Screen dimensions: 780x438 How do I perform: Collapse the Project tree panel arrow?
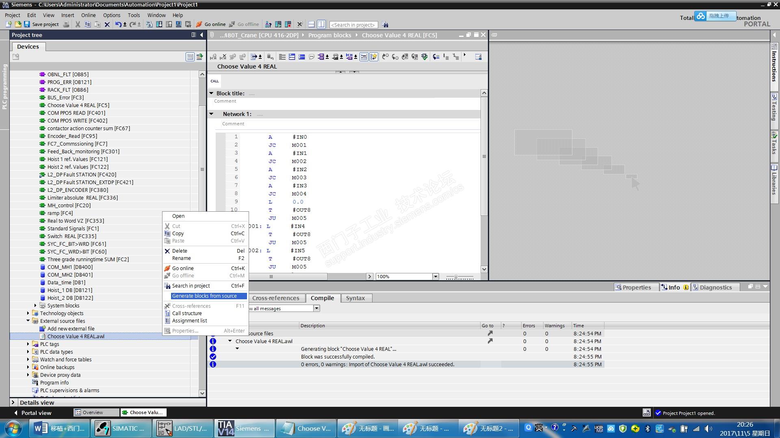click(x=201, y=35)
